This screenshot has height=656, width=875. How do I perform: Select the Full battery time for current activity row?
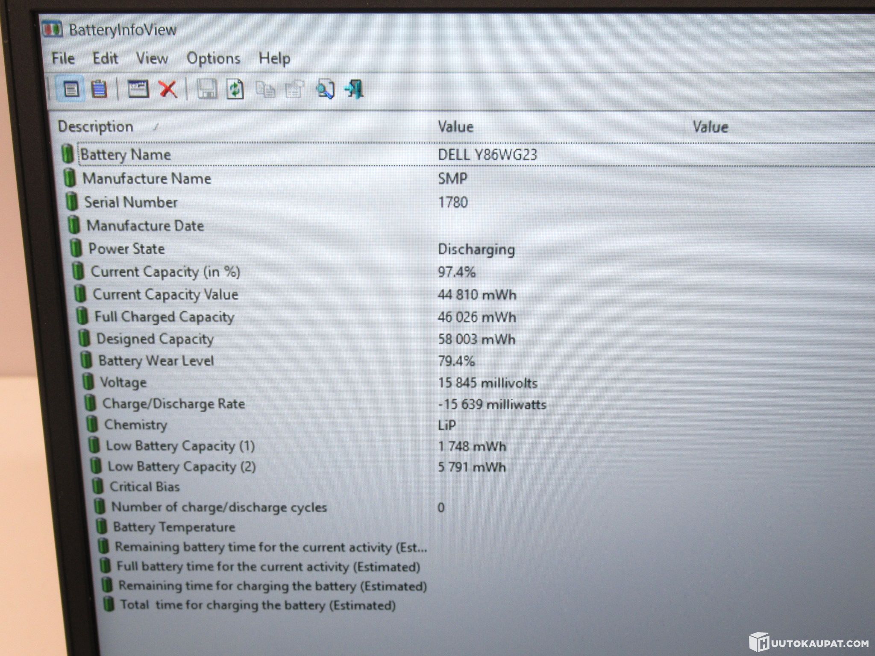coord(269,567)
